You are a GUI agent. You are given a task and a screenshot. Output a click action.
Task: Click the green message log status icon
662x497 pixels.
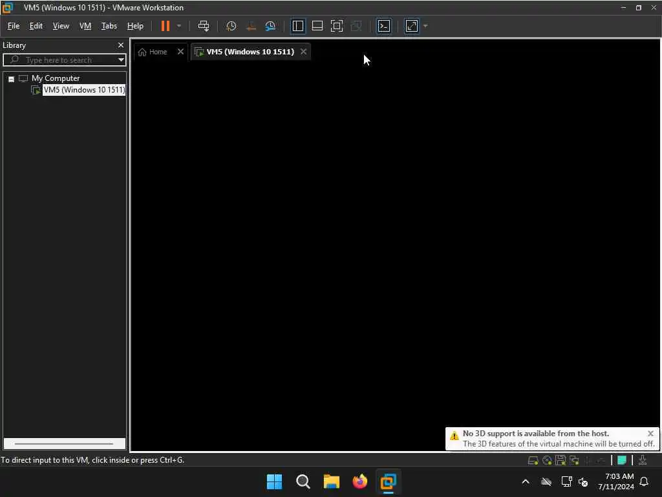[x=622, y=460]
